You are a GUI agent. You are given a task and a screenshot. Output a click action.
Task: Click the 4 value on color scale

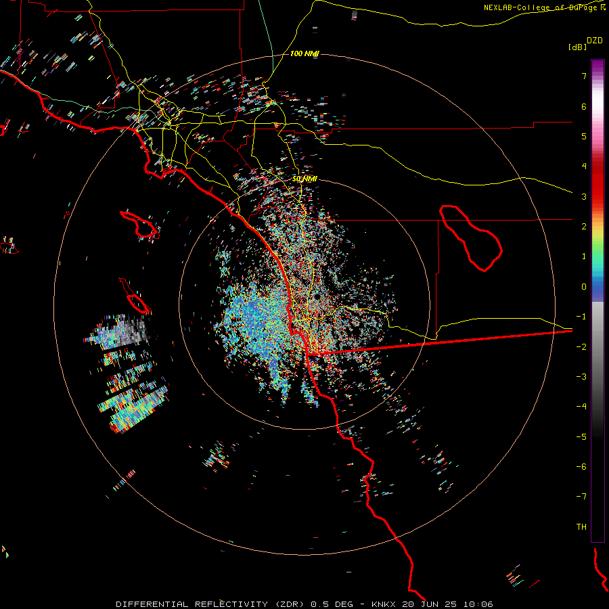[584, 166]
